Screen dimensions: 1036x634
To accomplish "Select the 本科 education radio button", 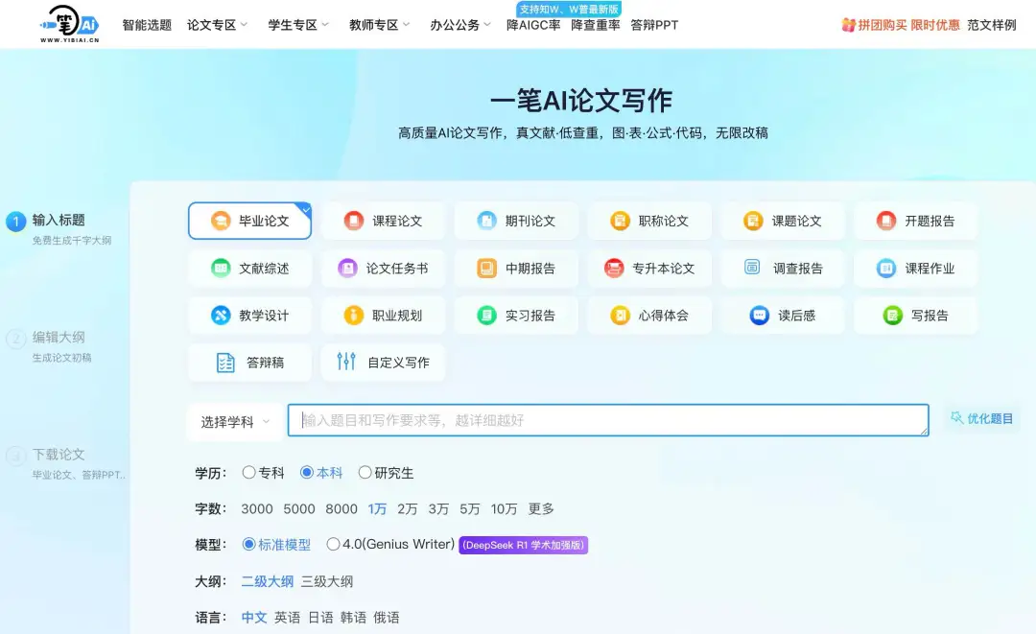I will (x=307, y=472).
